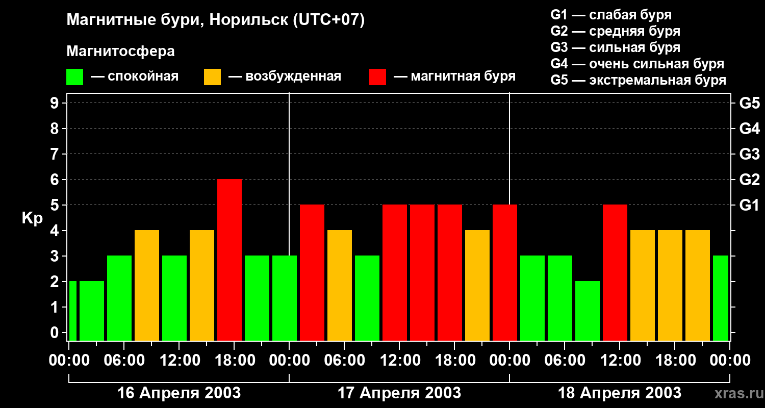Select the only red bar on 18 April
Screen dimensions: 765x408
[615, 273]
